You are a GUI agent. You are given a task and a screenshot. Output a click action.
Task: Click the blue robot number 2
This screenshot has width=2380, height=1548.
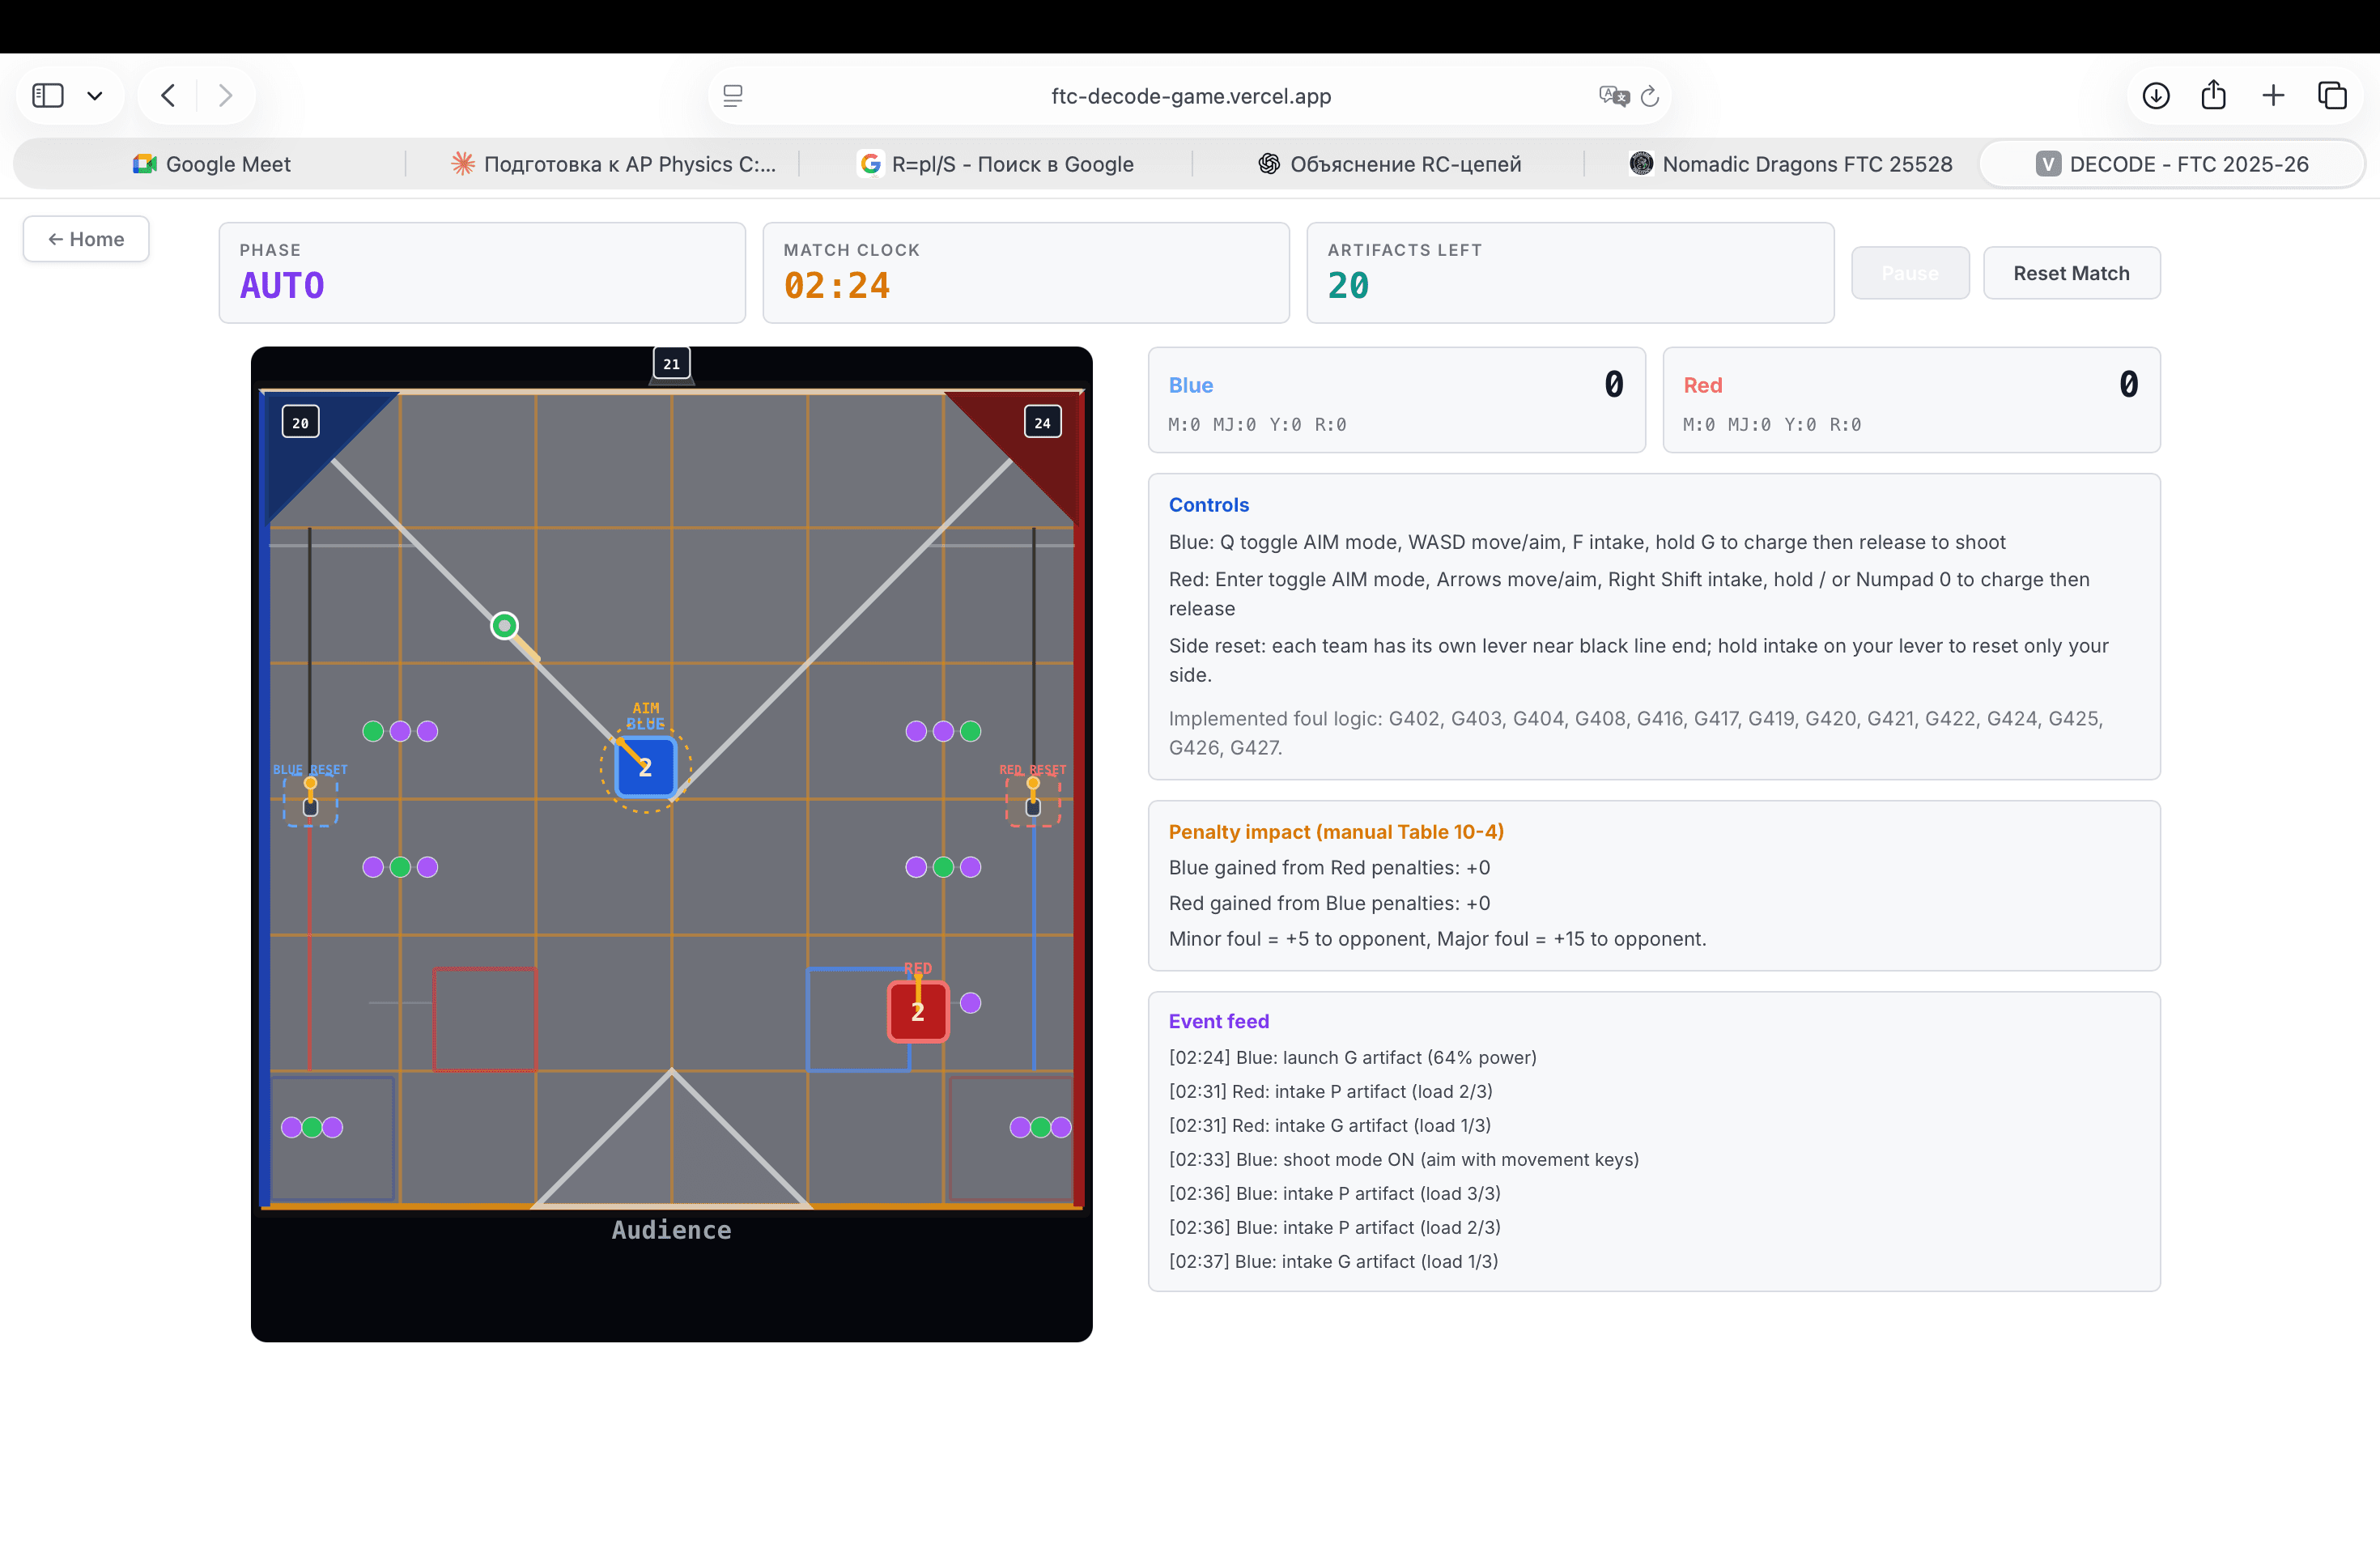pos(645,767)
